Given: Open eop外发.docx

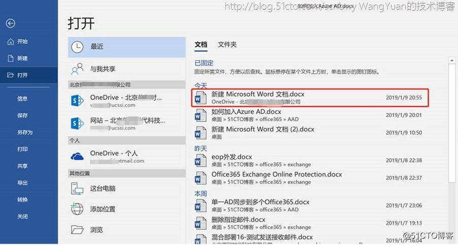Looking at the screenshot, I should coord(310,160).
